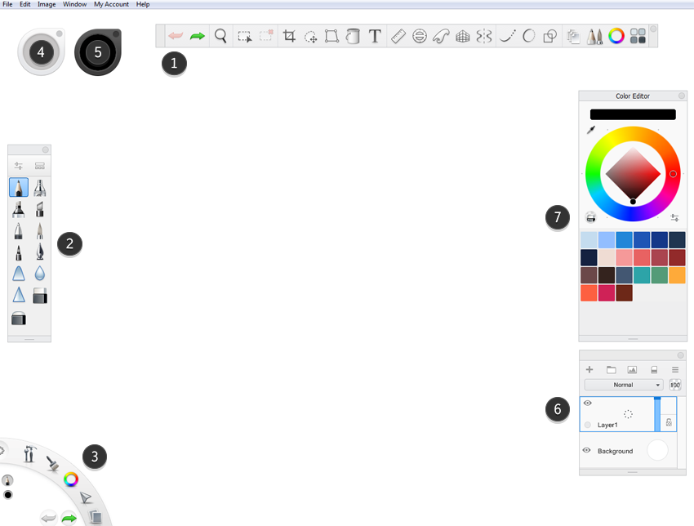Activate the Text tool
694x526 pixels.
[x=375, y=35]
